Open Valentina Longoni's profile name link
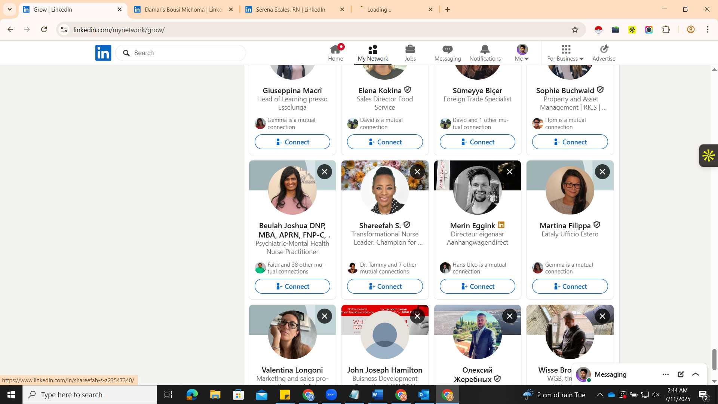Screen dimensions: 718x404 (292, 370)
